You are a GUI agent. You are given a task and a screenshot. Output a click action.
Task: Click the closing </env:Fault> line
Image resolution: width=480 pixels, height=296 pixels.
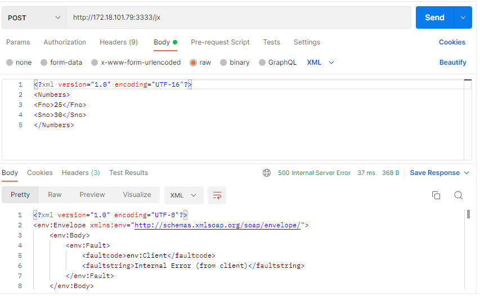coord(89,276)
